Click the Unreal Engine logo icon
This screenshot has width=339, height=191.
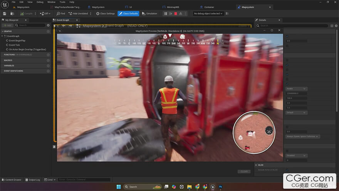(x=5, y=4)
